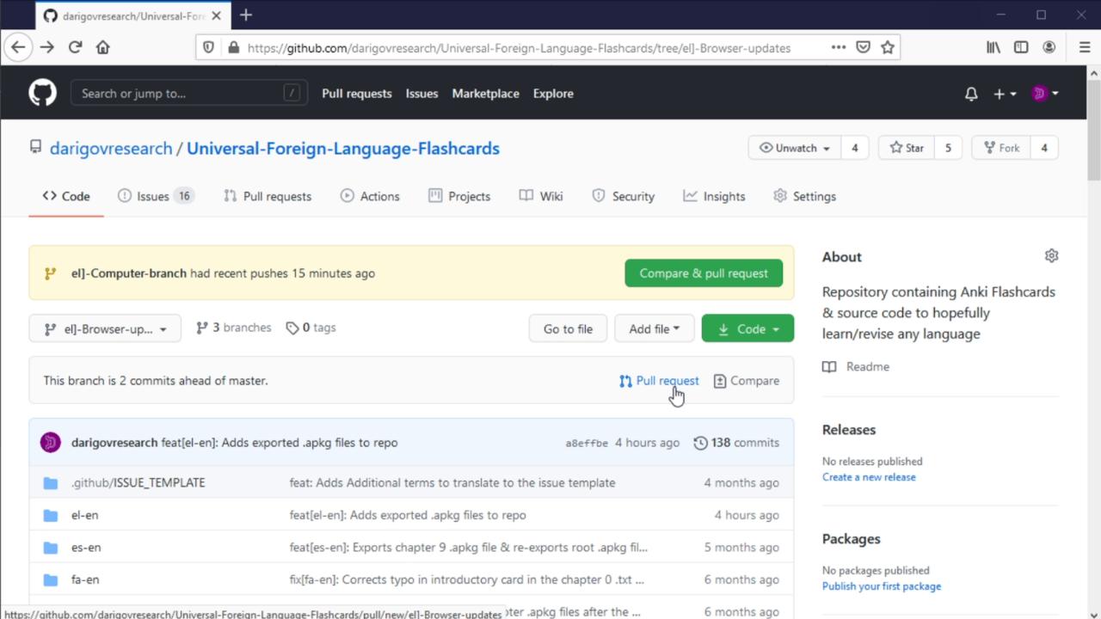Open the a8effbe commit hash
The height and width of the screenshot is (619, 1101).
tap(587, 443)
